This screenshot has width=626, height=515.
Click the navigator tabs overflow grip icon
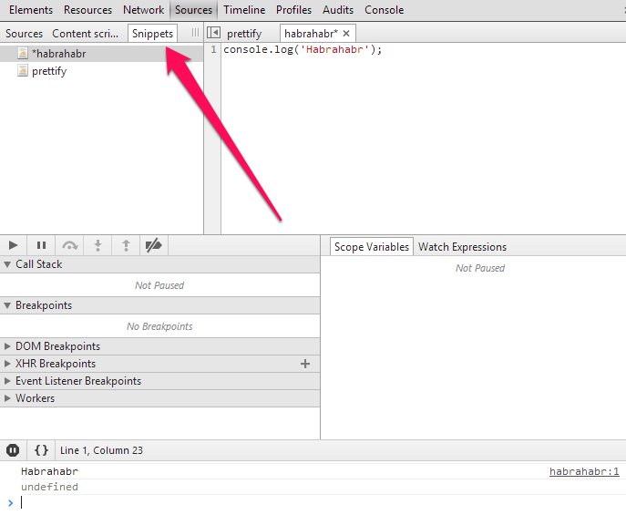tap(195, 33)
